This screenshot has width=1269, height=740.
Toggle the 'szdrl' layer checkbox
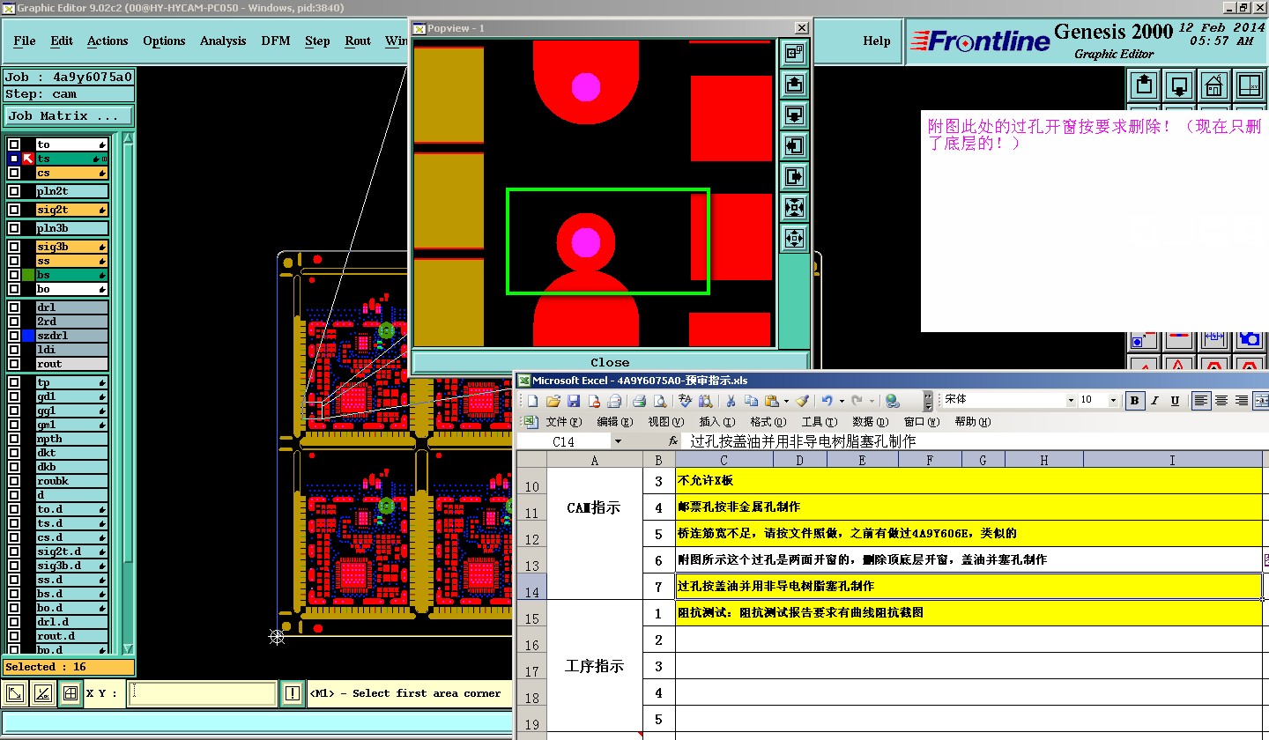(x=14, y=336)
